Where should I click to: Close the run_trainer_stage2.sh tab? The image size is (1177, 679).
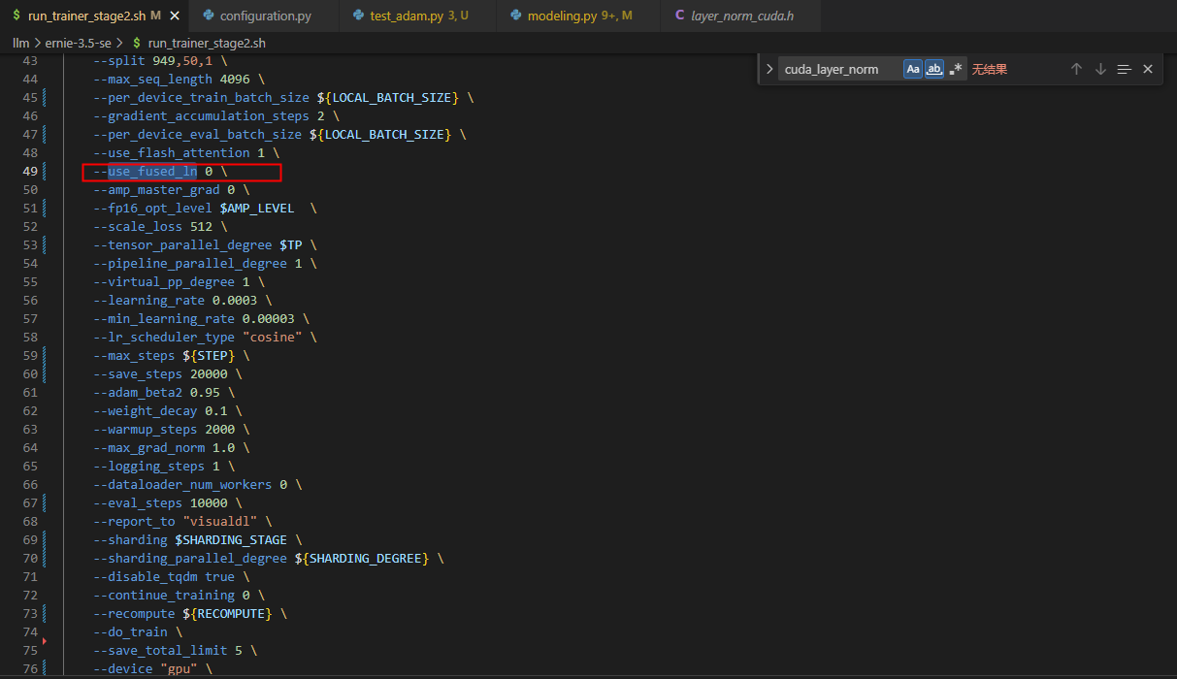tap(175, 16)
